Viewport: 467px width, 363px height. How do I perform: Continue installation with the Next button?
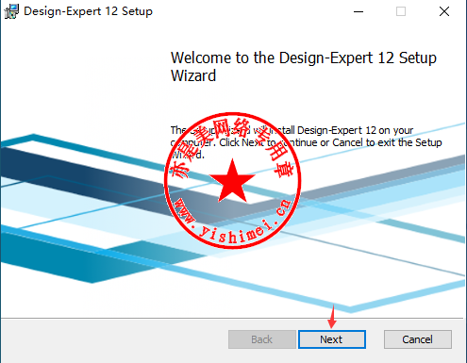tap(332, 339)
